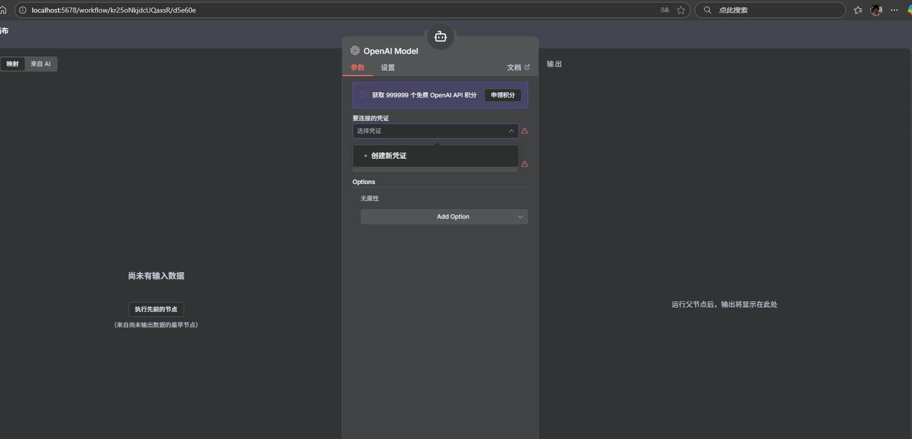Switch to the 设置 tab
This screenshot has height=439, width=912.
pos(388,68)
